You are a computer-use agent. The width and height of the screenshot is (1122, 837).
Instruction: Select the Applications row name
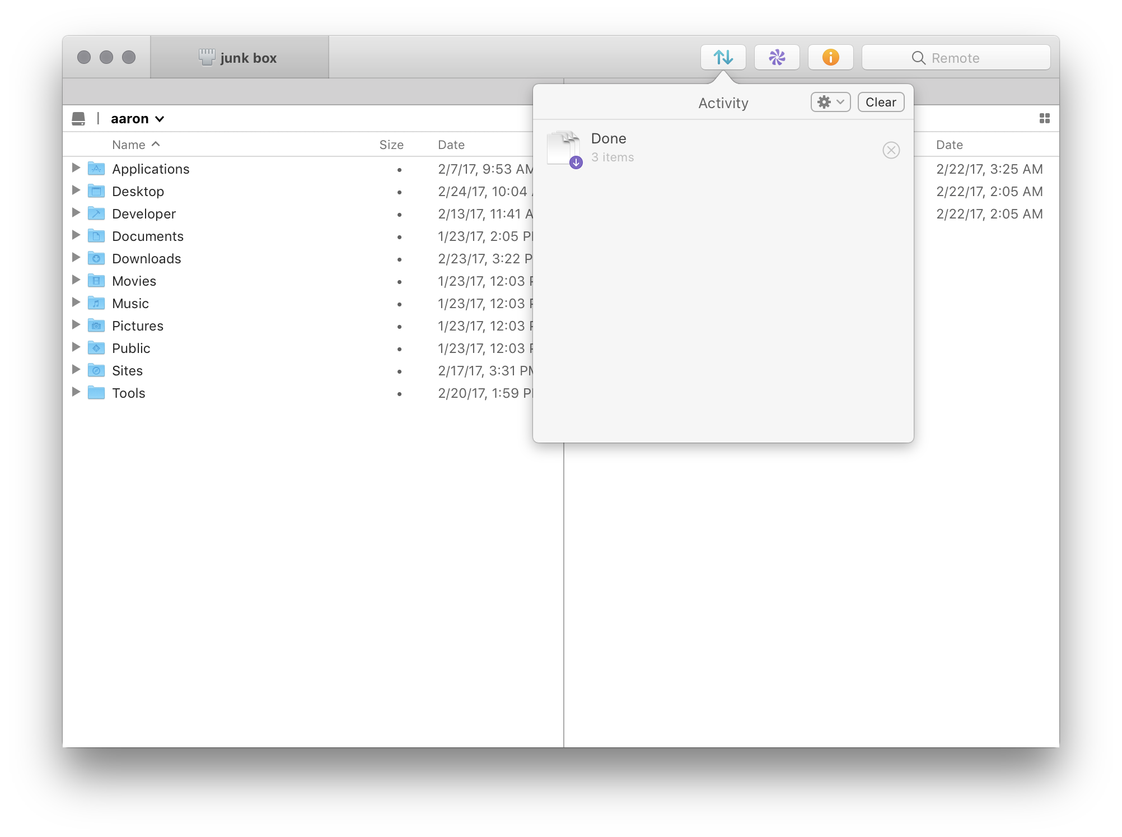(151, 169)
